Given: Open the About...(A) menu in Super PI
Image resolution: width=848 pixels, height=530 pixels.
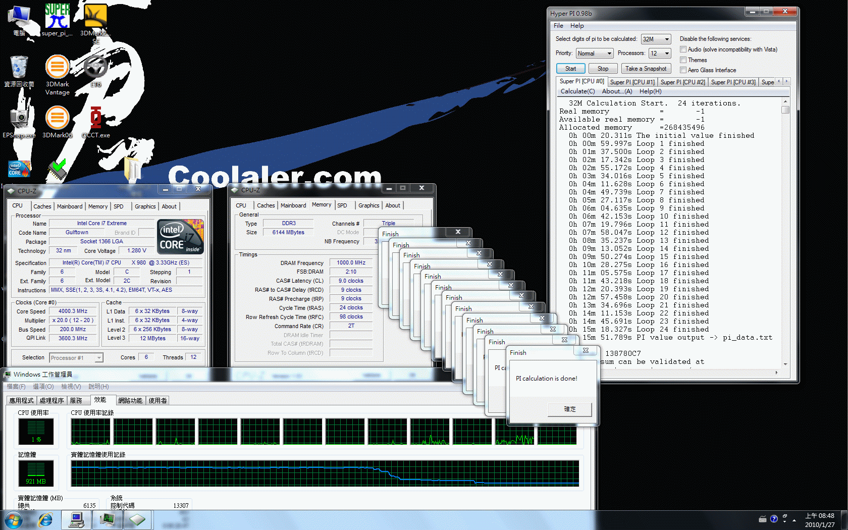Looking at the screenshot, I should tap(617, 91).
